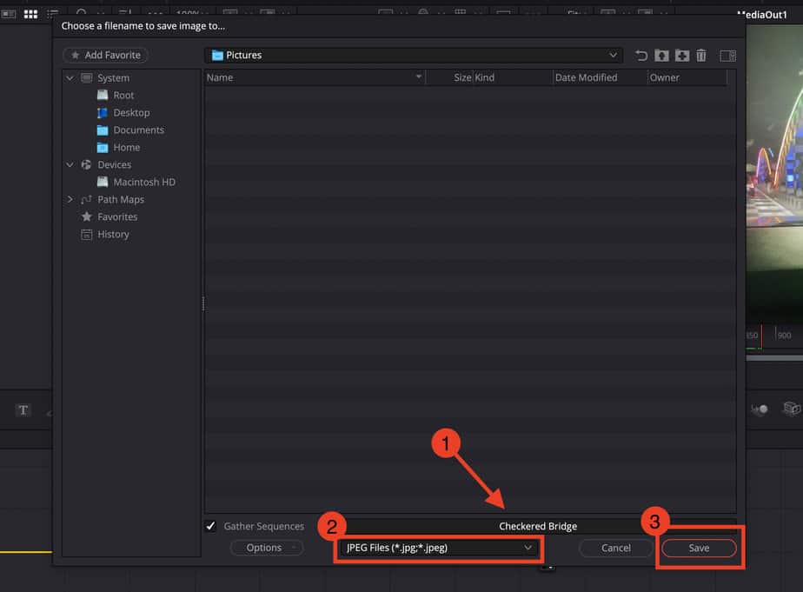Open the Options dropdown button

[x=266, y=548]
